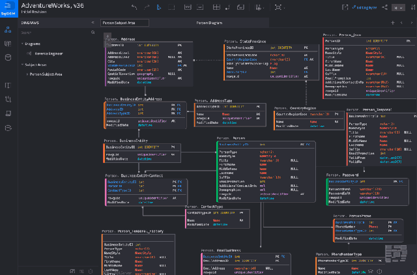Open the Reverse Engineer diagram item
Image resolution: width=417 pixels, height=275 pixels.
pyautogui.click(x=49, y=53)
